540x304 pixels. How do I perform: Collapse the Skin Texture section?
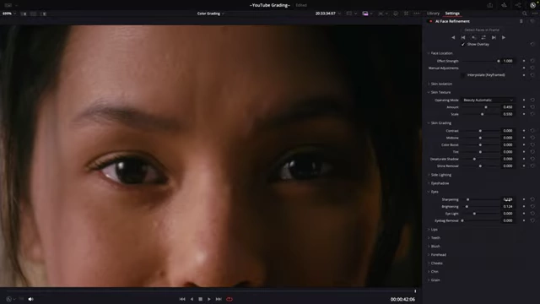[429, 92]
